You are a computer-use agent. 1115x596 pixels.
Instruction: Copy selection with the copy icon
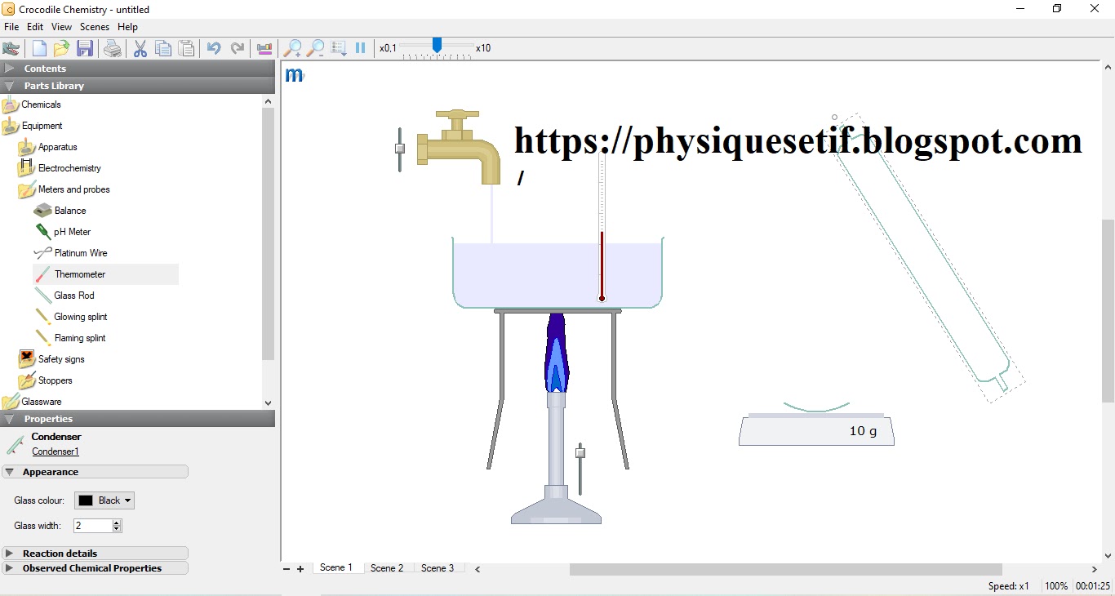[163, 48]
